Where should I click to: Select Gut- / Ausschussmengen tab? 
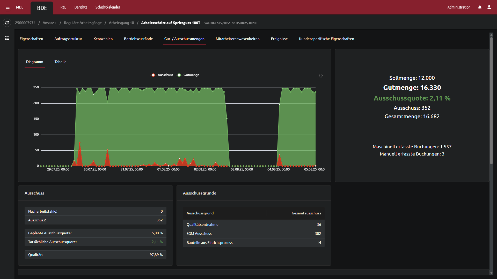click(184, 39)
